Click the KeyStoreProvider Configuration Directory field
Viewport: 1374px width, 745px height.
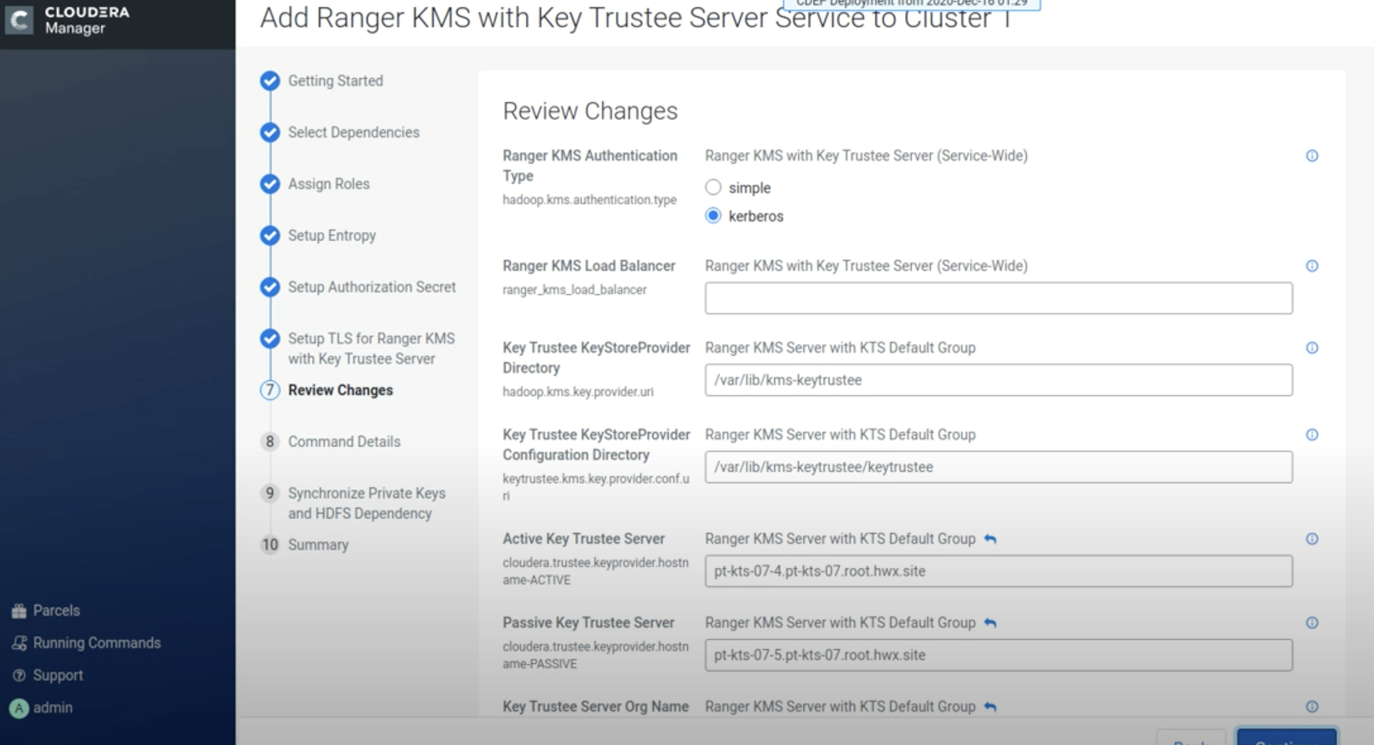[x=999, y=467]
